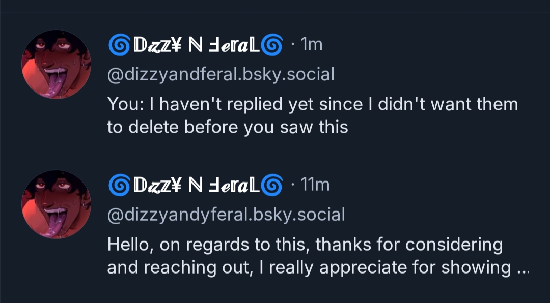550x303 pixels.
Task: Click the spiral emoji after the 1m chat name
Action: tap(271, 45)
